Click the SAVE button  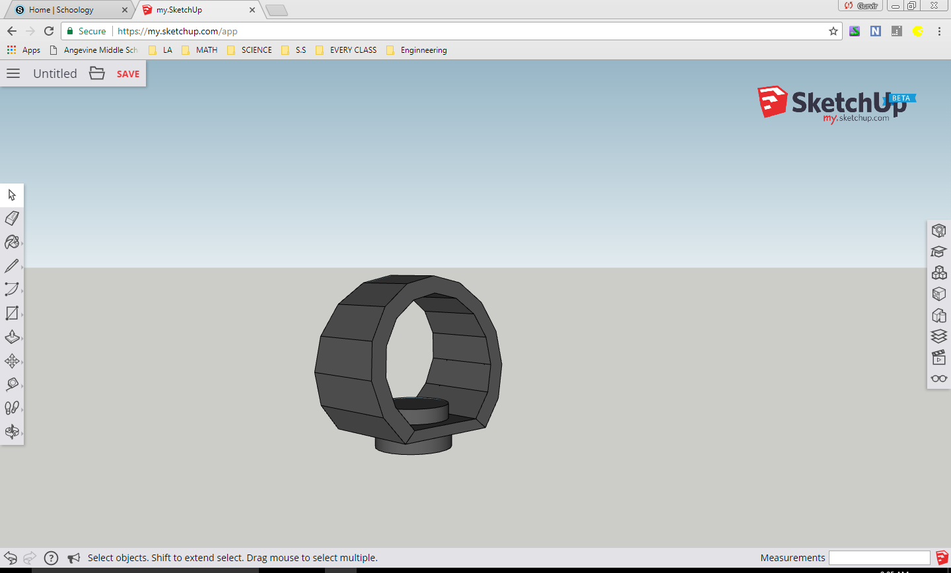[128, 74]
